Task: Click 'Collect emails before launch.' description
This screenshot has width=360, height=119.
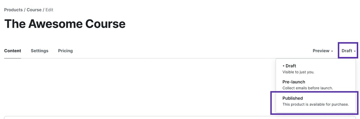Action: click(x=308, y=88)
